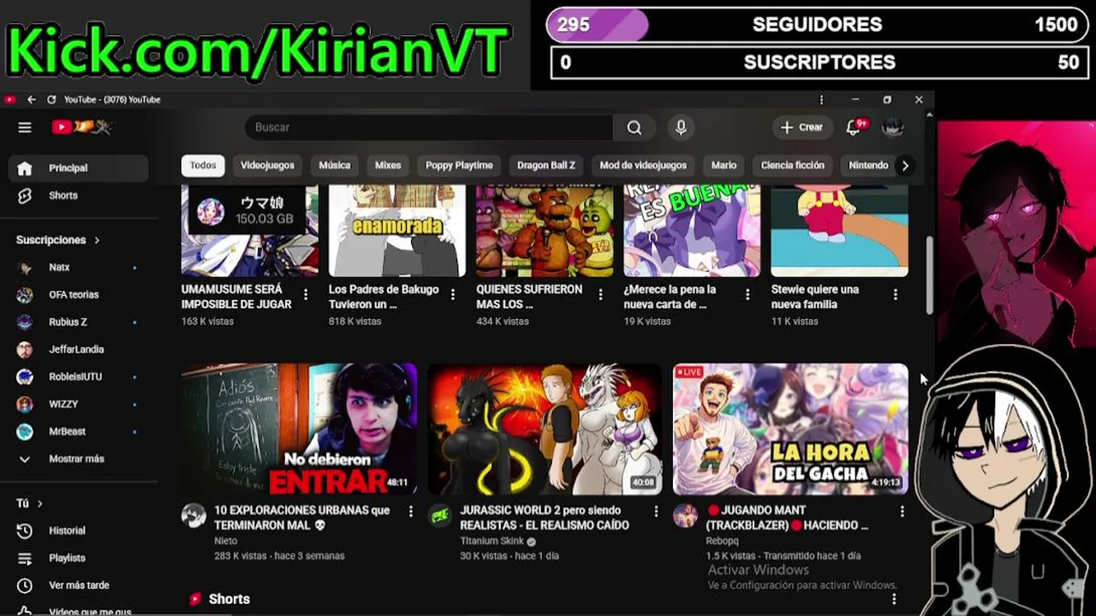Open Ver más tarde in sidebar

click(x=79, y=585)
